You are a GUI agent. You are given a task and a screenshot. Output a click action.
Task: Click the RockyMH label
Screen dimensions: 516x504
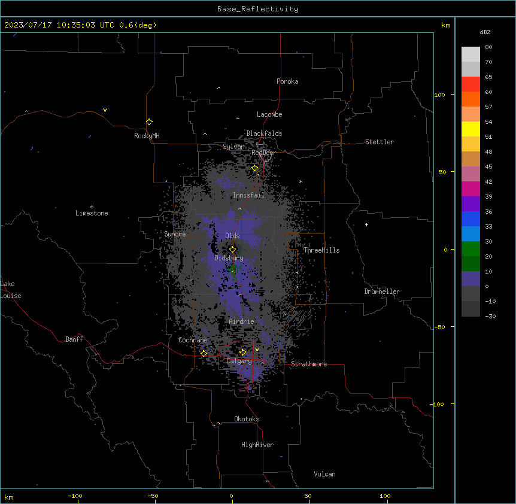[x=147, y=136]
